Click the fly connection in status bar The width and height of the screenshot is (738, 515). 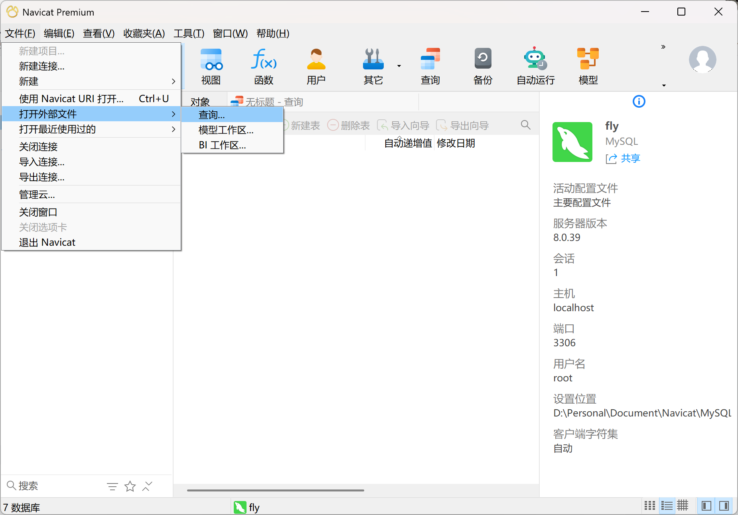tap(247, 507)
